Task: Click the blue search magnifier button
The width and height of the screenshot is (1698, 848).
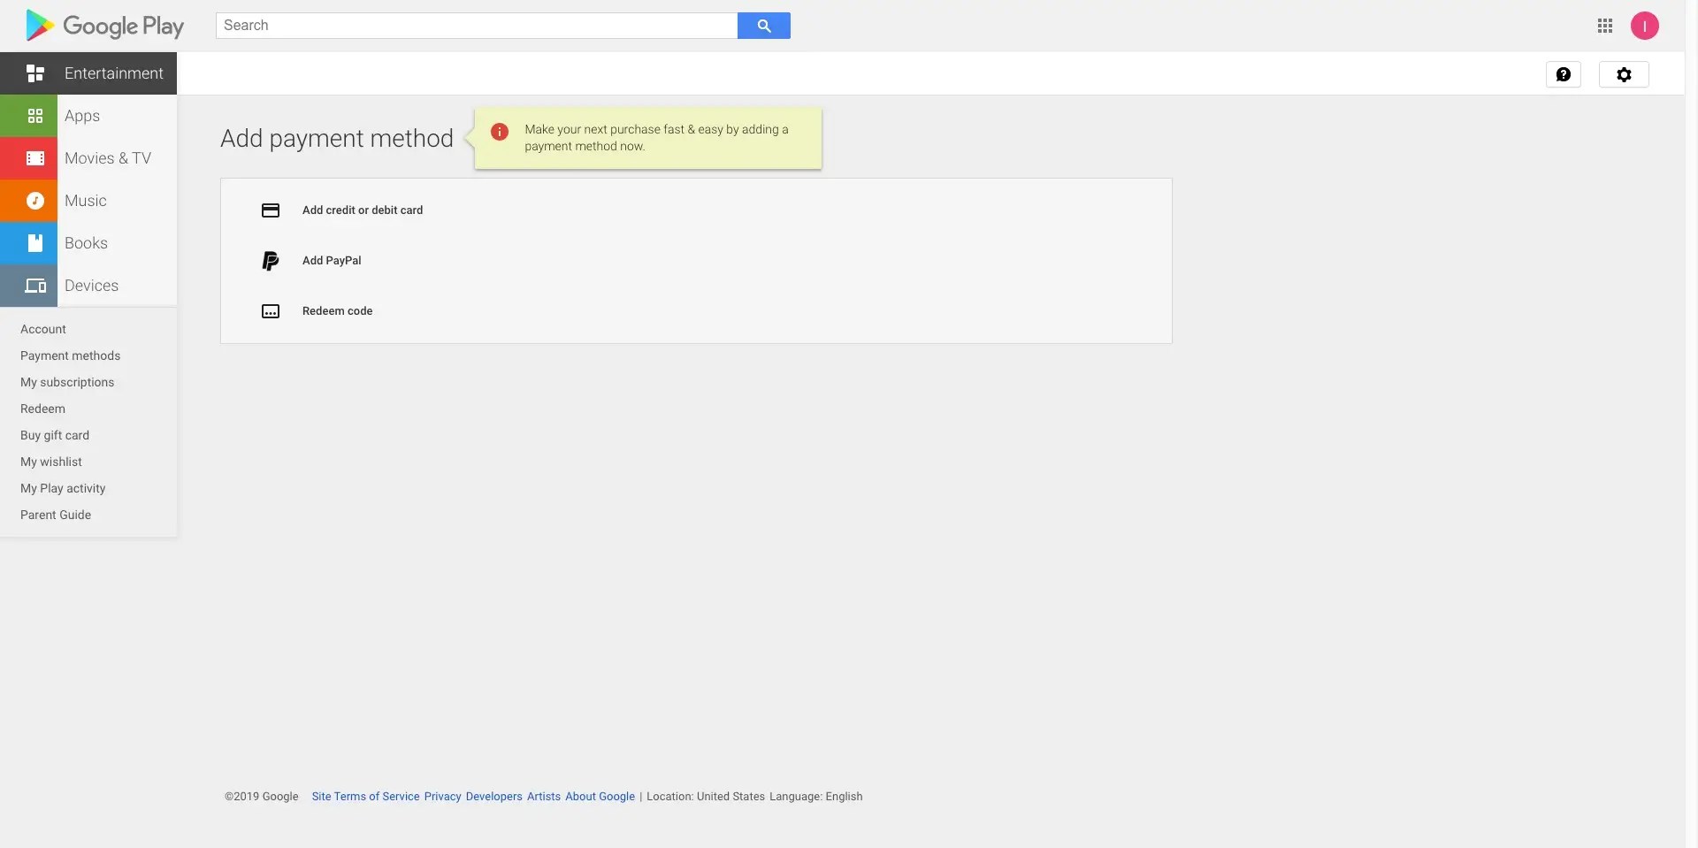Action: (x=764, y=26)
